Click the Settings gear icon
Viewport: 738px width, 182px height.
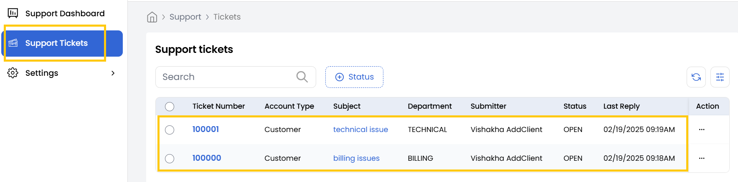pos(13,73)
